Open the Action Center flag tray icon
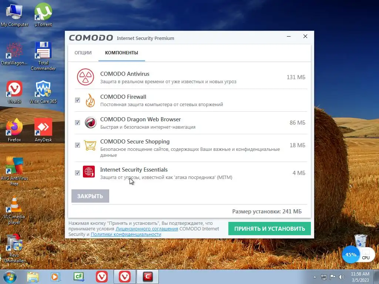The height and width of the screenshot is (284, 379). [333, 277]
